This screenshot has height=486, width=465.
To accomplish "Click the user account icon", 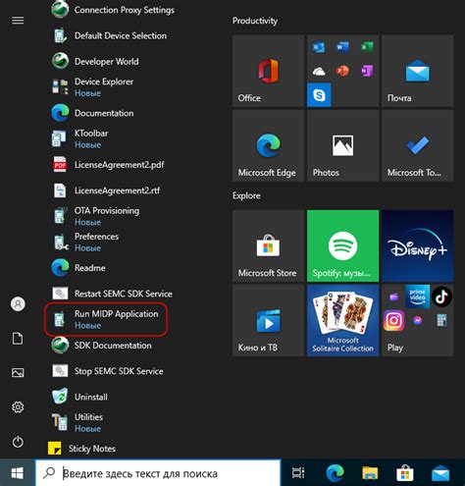I will (x=18, y=304).
